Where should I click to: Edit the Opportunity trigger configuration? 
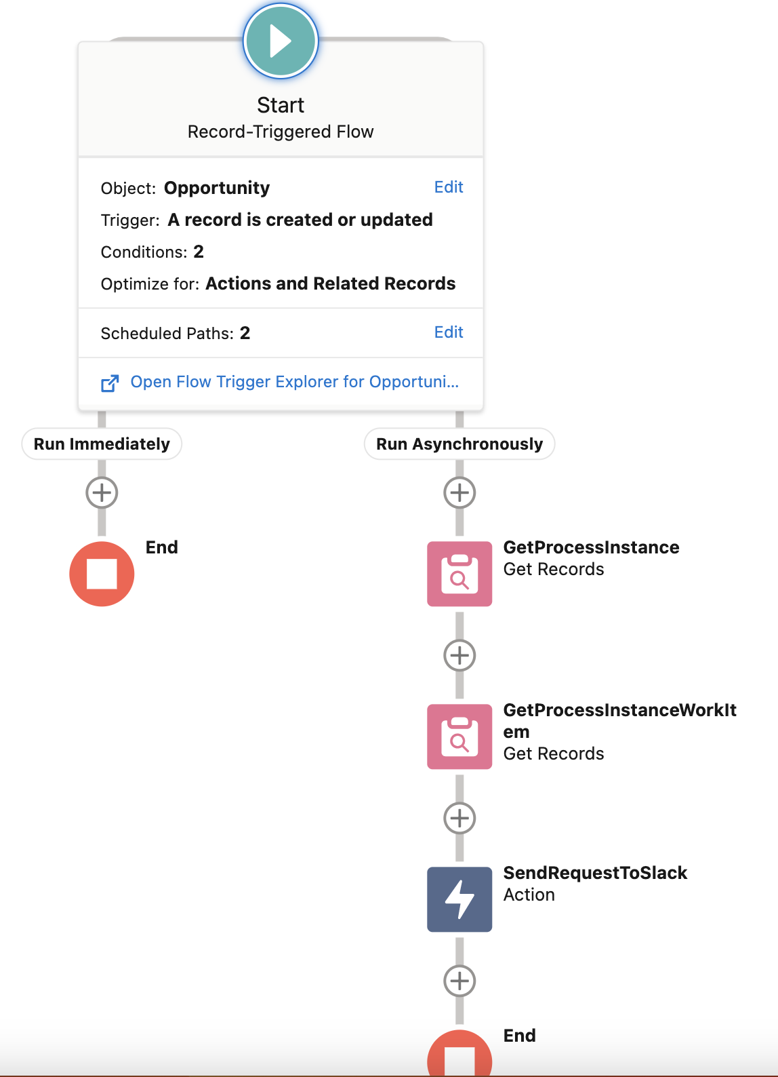[x=448, y=187]
